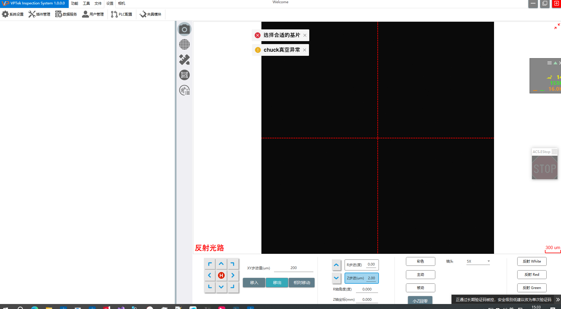Click the camera capture icon
The width and height of the screenshot is (561, 309).
pos(184,29)
